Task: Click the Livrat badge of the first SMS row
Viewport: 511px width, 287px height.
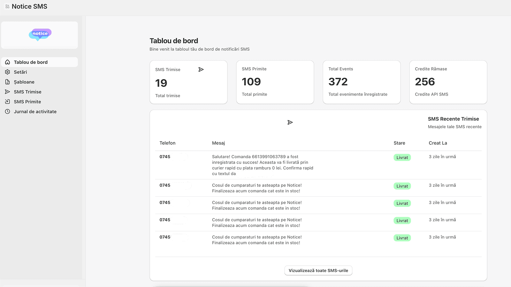Action: (x=402, y=158)
